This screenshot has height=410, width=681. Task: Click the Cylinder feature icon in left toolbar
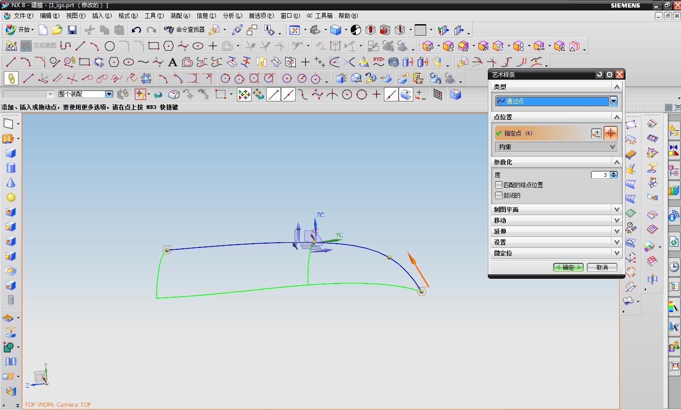coord(10,168)
